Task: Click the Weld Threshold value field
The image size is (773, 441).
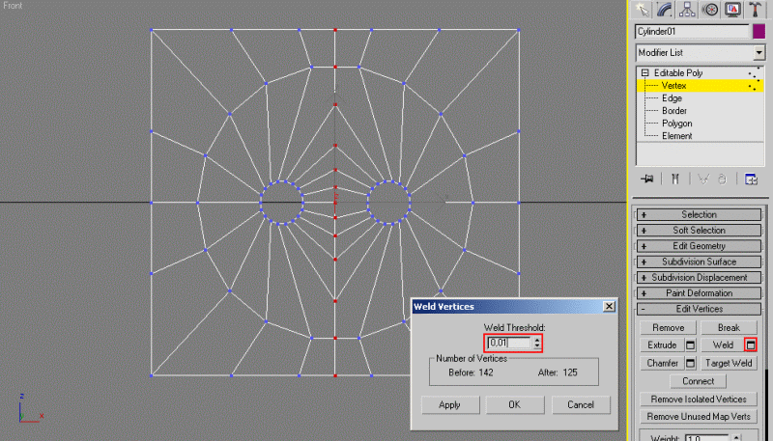Action: coord(510,343)
